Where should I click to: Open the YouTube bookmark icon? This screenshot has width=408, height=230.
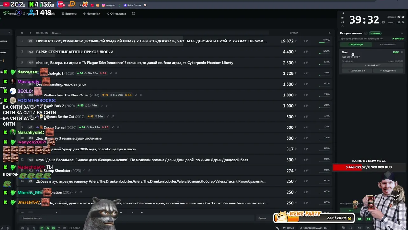(6, 4)
